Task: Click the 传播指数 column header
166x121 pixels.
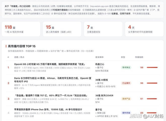Action: click(x=139, y=57)
